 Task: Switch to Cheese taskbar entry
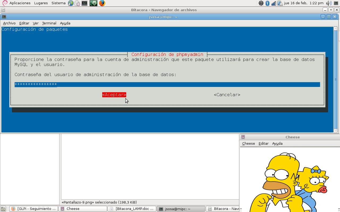point(83,209)
